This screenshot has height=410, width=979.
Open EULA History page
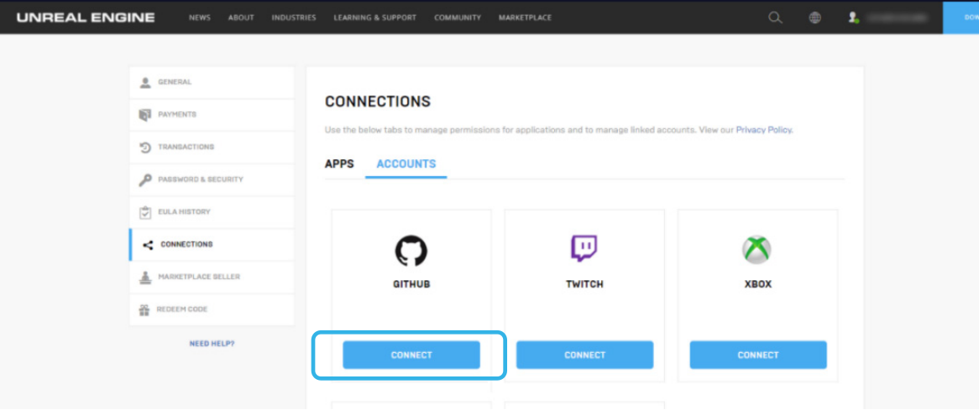click(x=184, y=212)
